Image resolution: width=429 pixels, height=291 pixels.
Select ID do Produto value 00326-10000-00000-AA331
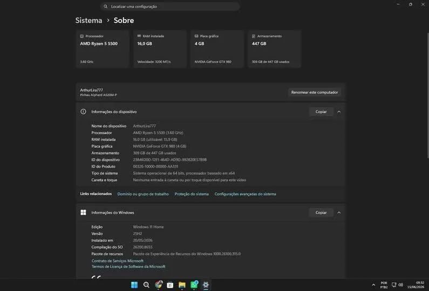[155, 167]
